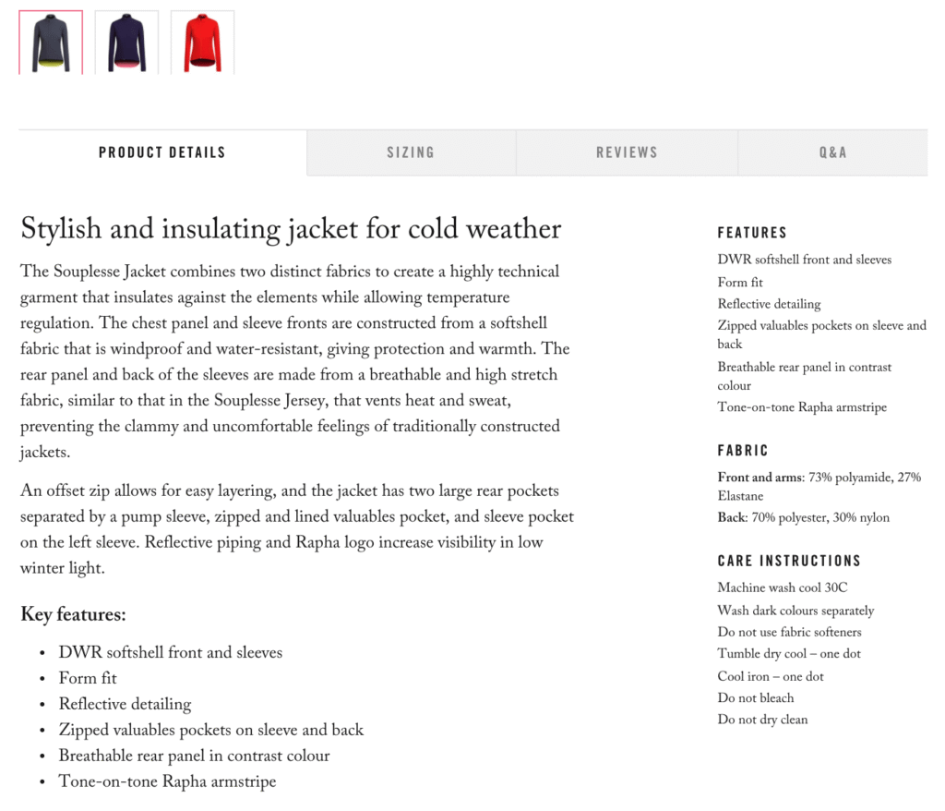Click the DWR softshell front feature bullet
Image resolution: width=945 pixels, height=811 pixels.
pos(170,652)
